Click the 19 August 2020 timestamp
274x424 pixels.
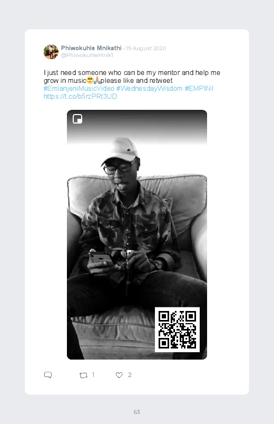click(x=146, y=49)
